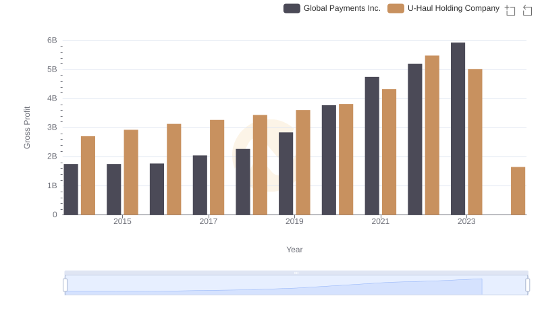Image resolution: width=540 pixels, height=311 pixels.
Task: Click the 2017 x-axis label
Action: pos(209,221)
